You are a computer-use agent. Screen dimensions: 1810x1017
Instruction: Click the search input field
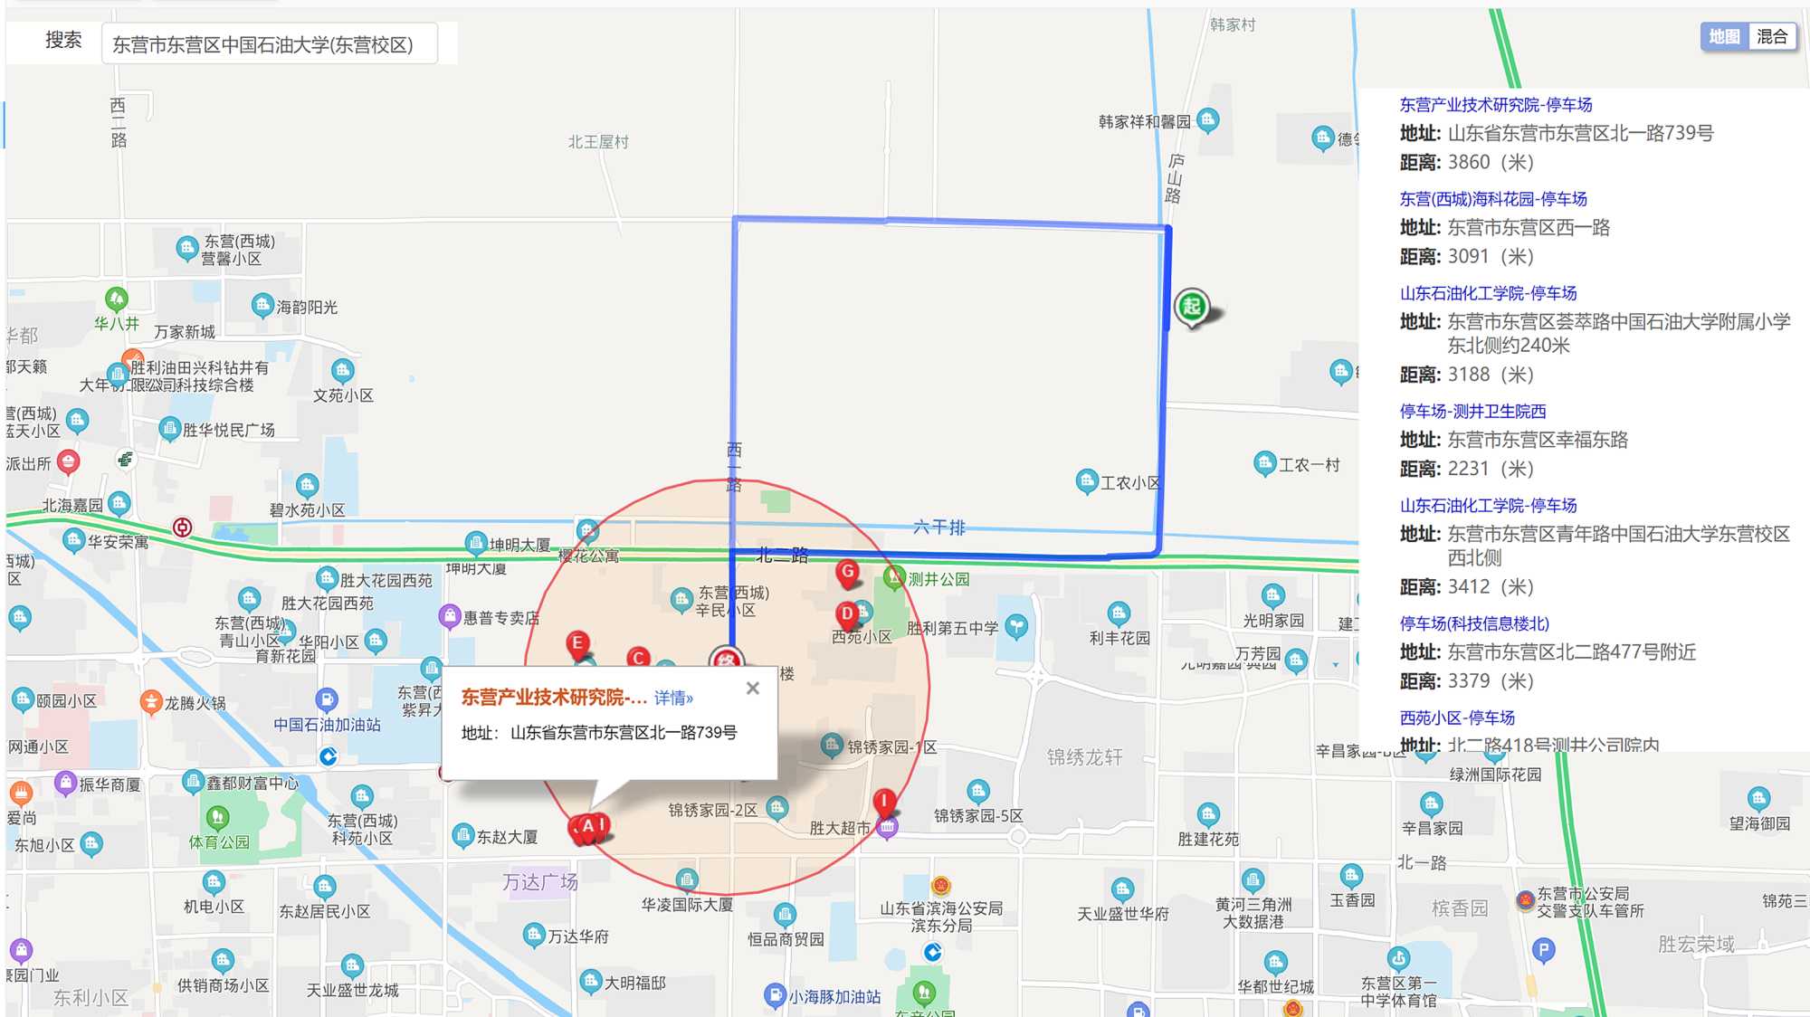(x=270, y=44)
